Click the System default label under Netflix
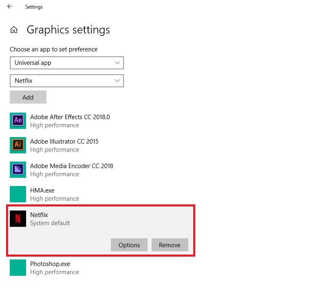Screen dimensions: 311x297 [x=50, y=223]
